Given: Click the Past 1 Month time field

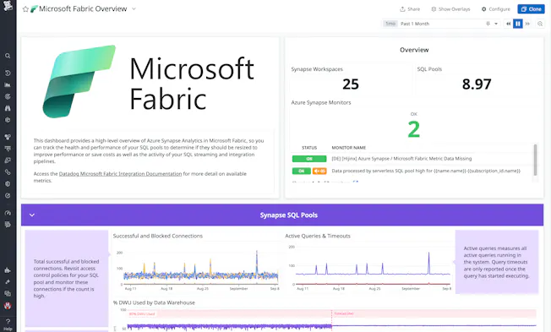Looking at the screenshot, I should coord(441,24).
